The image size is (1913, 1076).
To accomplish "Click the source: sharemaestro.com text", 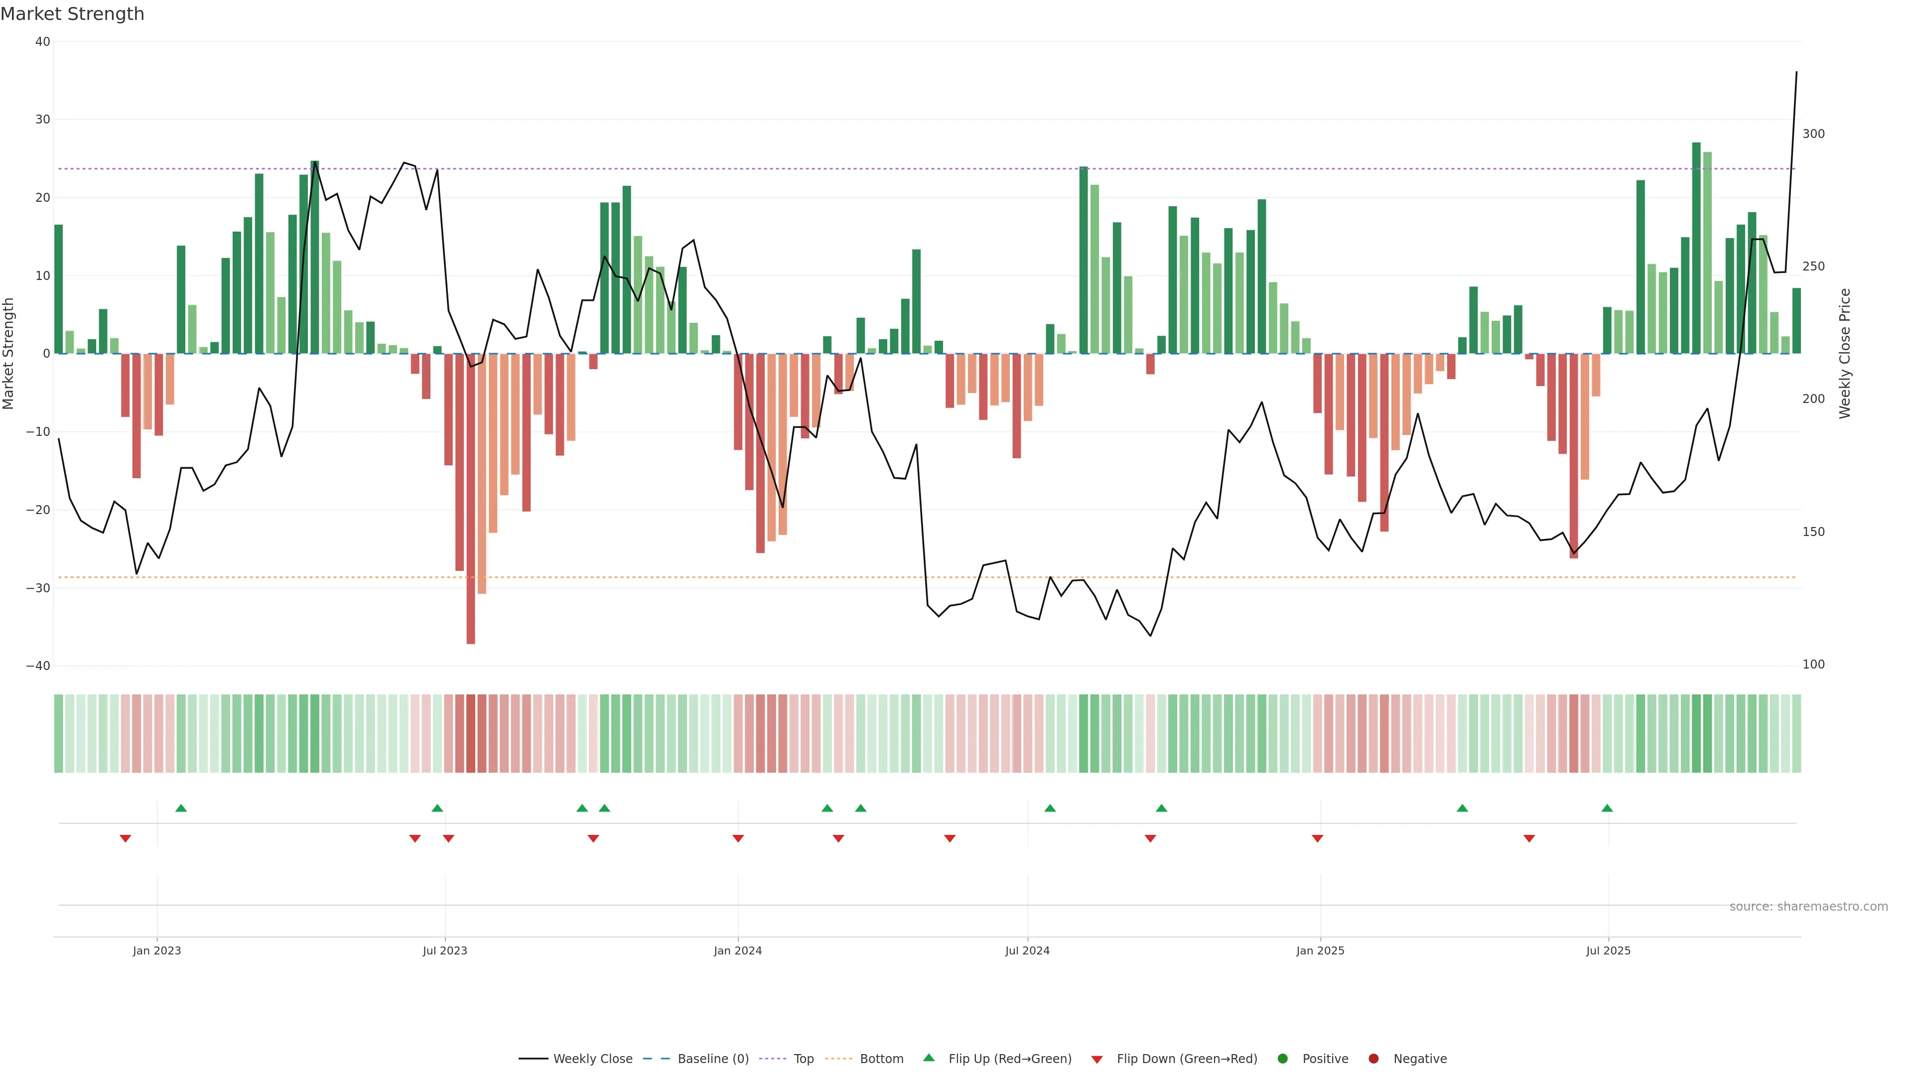I will point(1808,906).
